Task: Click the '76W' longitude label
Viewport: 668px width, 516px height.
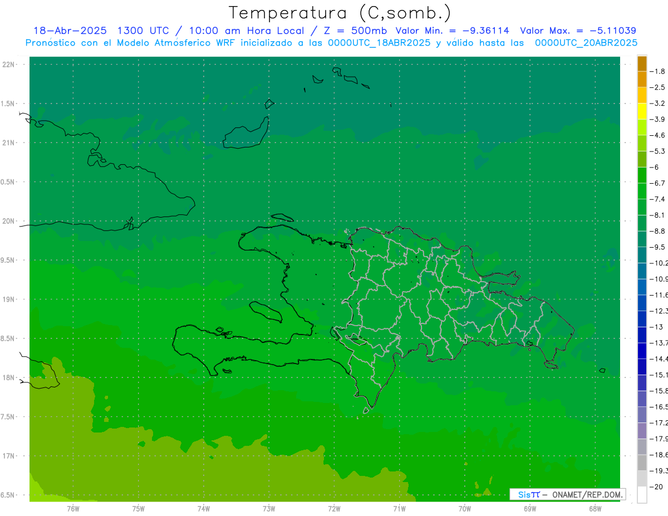Action: [x=73, y=508]
